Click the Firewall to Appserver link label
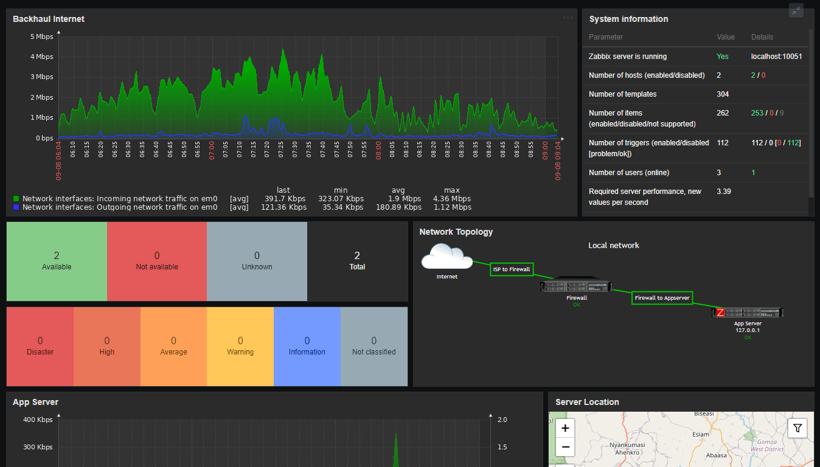The image size is (820, 467). tap(662, 298)
